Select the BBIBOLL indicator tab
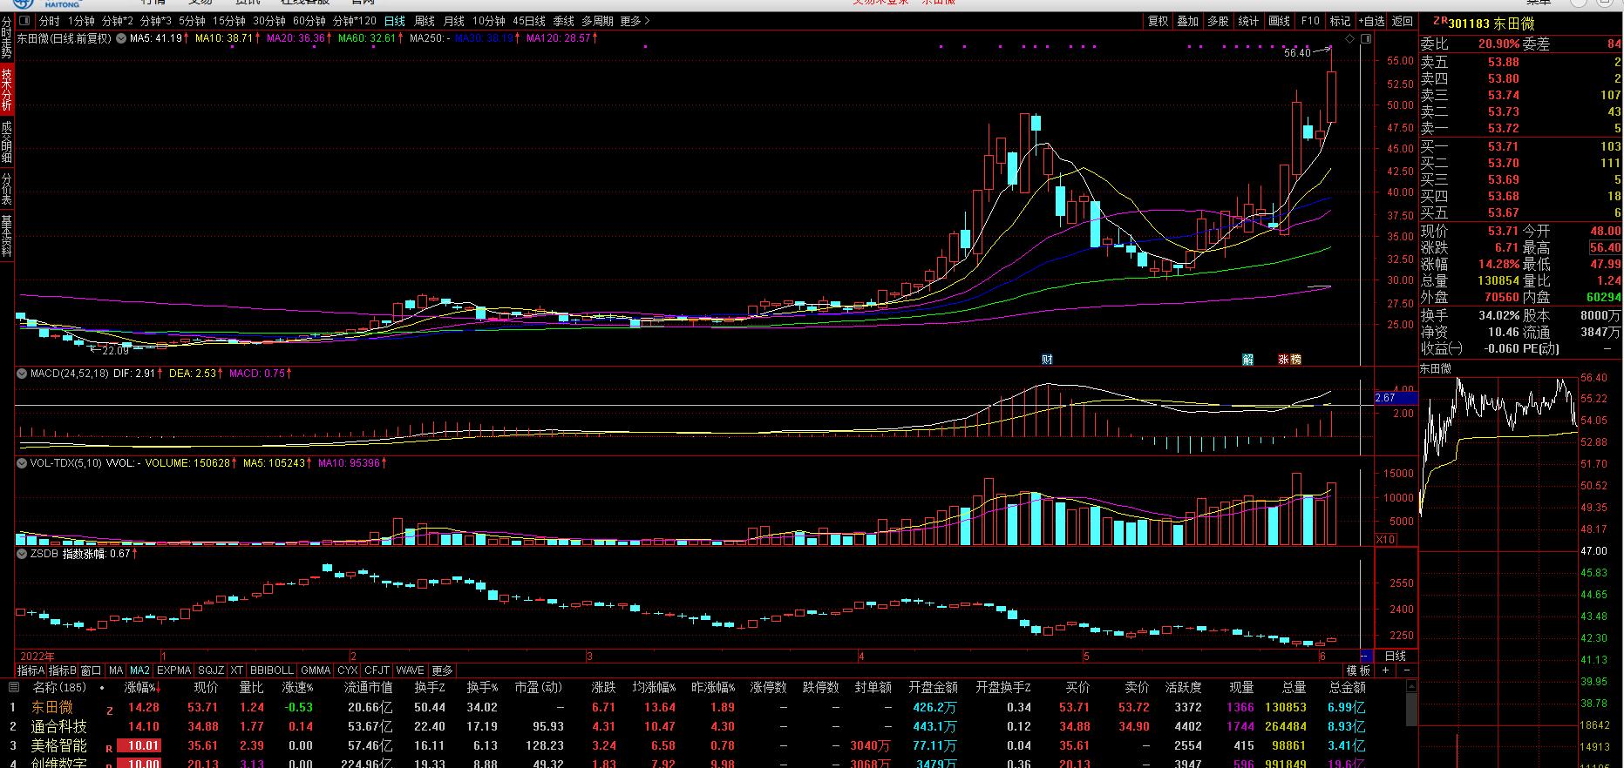This screenshot has height=768, width=1624. coord(271,670)
